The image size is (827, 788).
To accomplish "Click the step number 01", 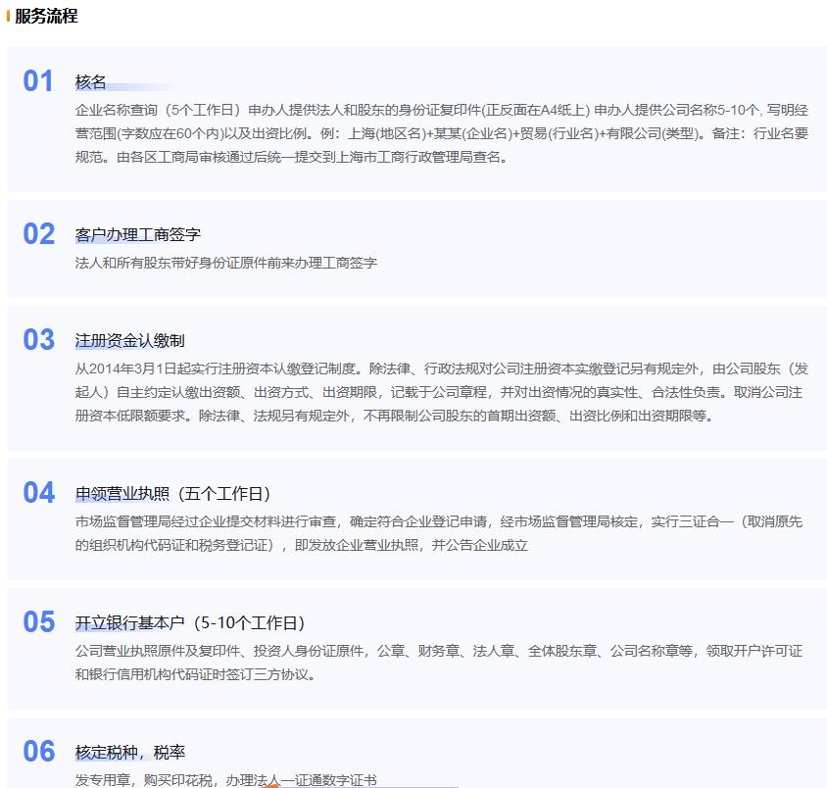I will click(x=38, y=81).
